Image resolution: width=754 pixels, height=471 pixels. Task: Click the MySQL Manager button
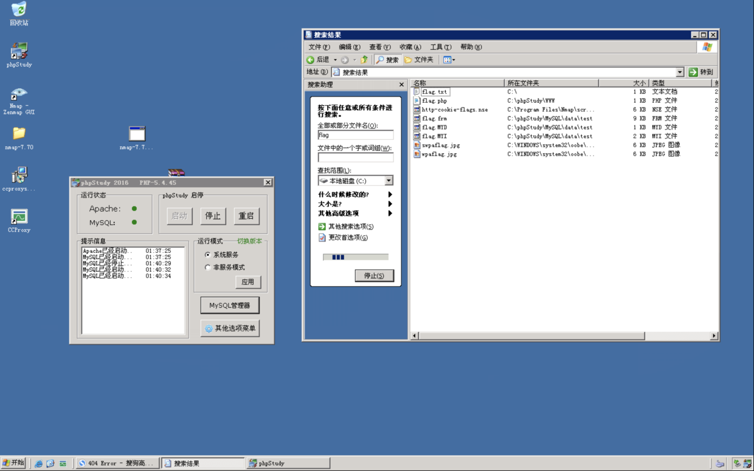229,305
